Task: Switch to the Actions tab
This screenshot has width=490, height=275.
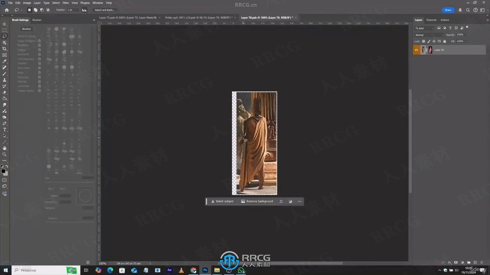Action: (445, 20)
